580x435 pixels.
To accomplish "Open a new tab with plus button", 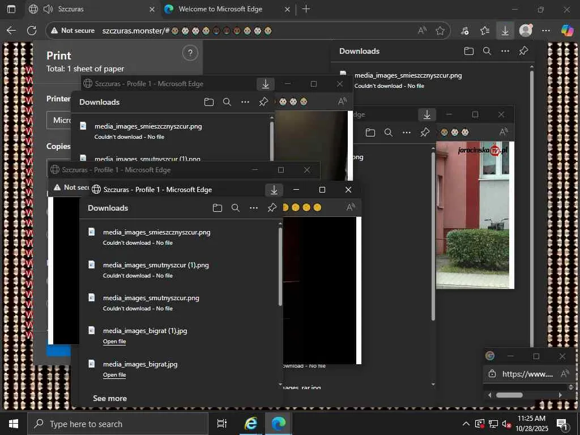I will click(306, 9).
